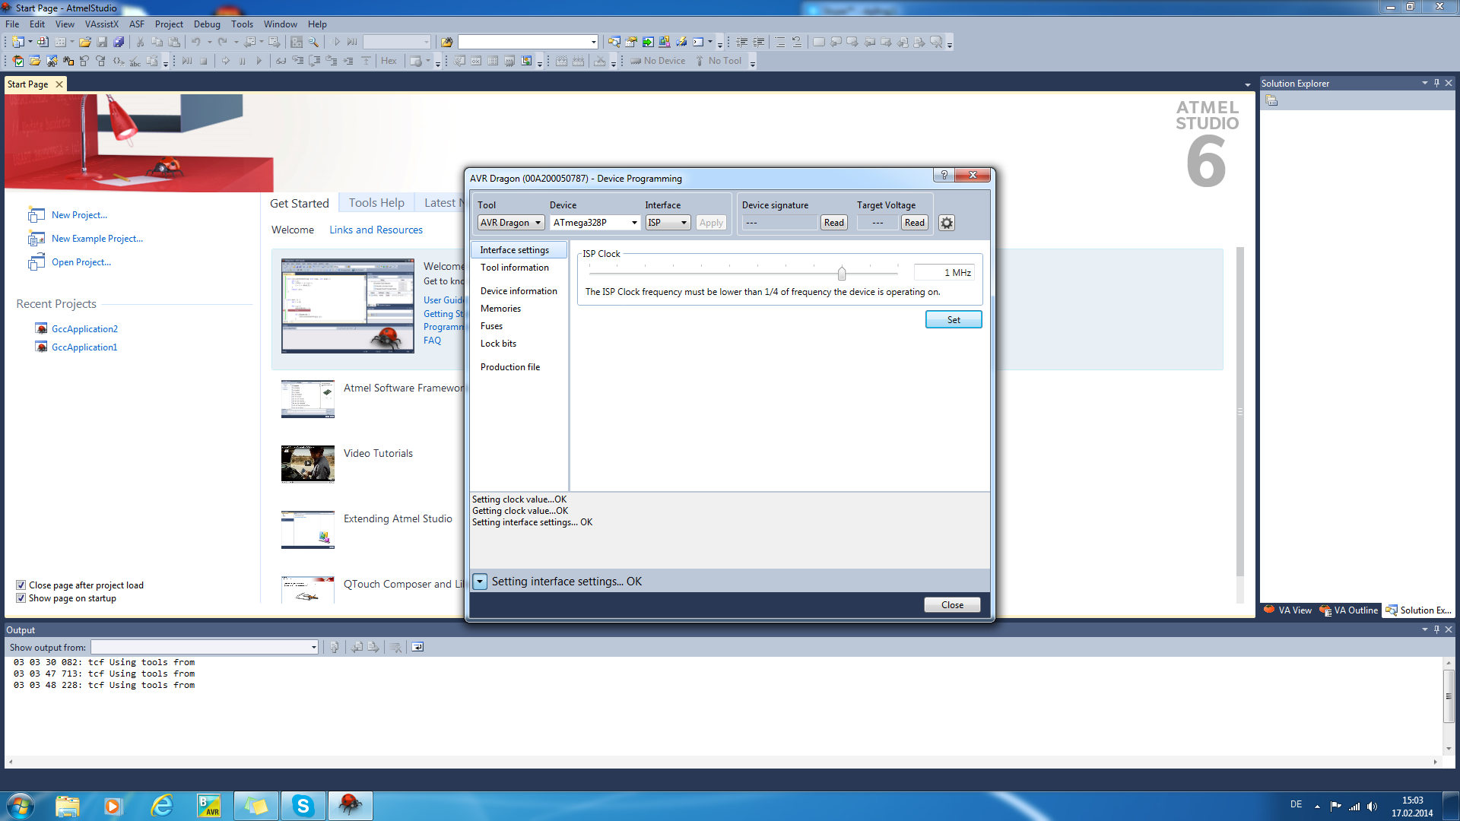This screenshot has width=1460, height=821.
Task: Click the ISP Clock slider handle
Action: pos(842,273)
